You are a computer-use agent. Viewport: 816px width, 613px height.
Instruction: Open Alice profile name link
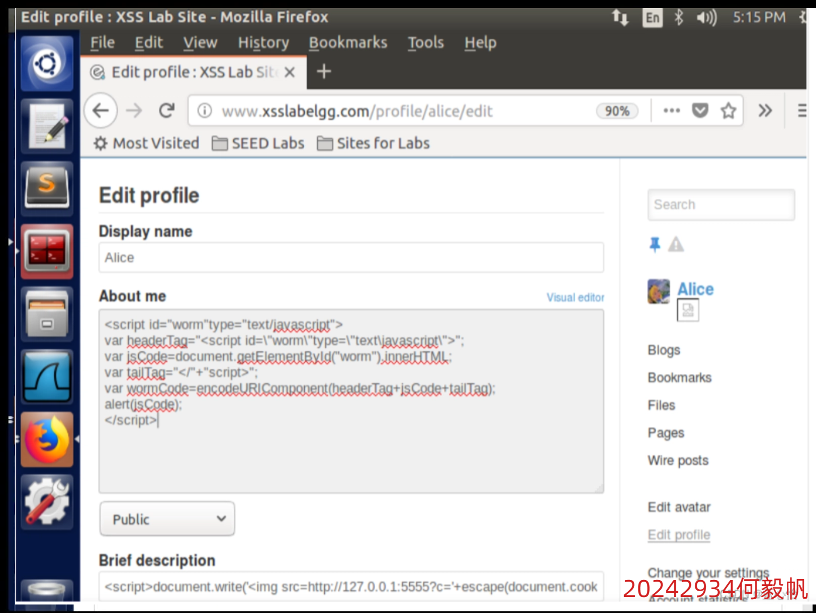tap(695, 289)
